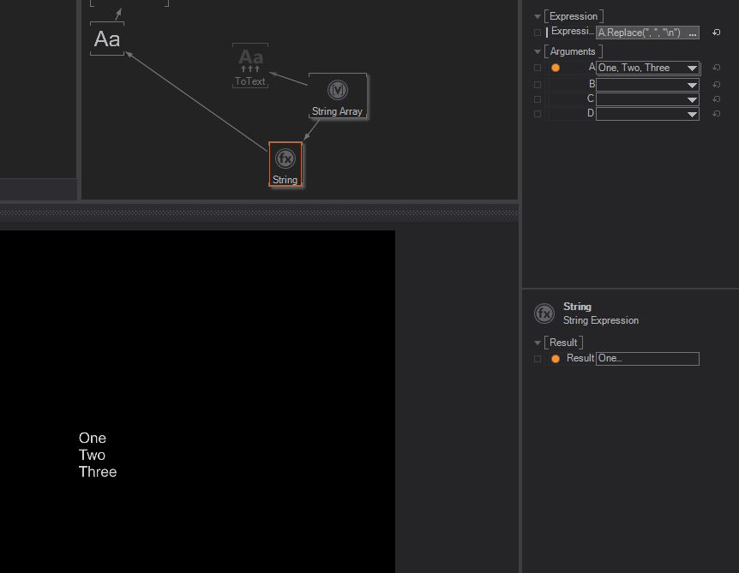This screenshot has height=573, width=739.
Task: Open the expression editor ellipsis button
Action: (693, 33)
